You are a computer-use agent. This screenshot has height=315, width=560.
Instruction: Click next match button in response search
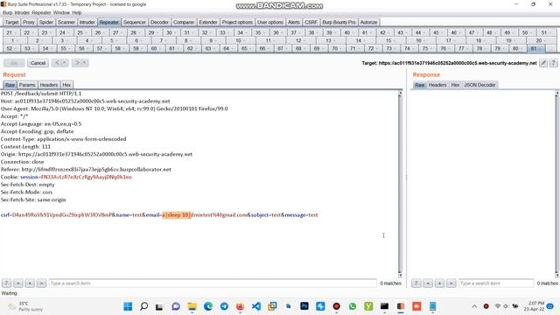coord(451,283)
